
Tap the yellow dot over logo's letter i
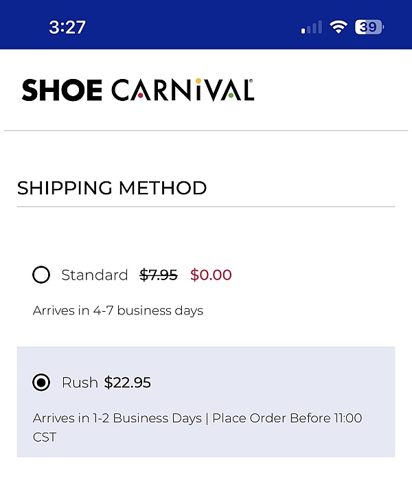click(x=198, y=81)
